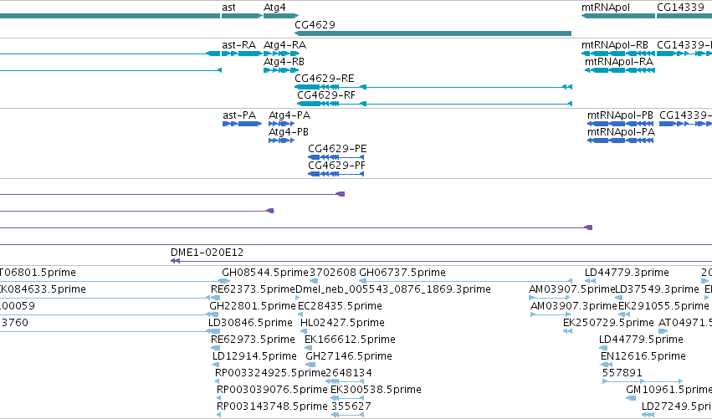Select protein Atg4-PA
The width and height of the screenshot is (712, 419).
pos(289,115)
